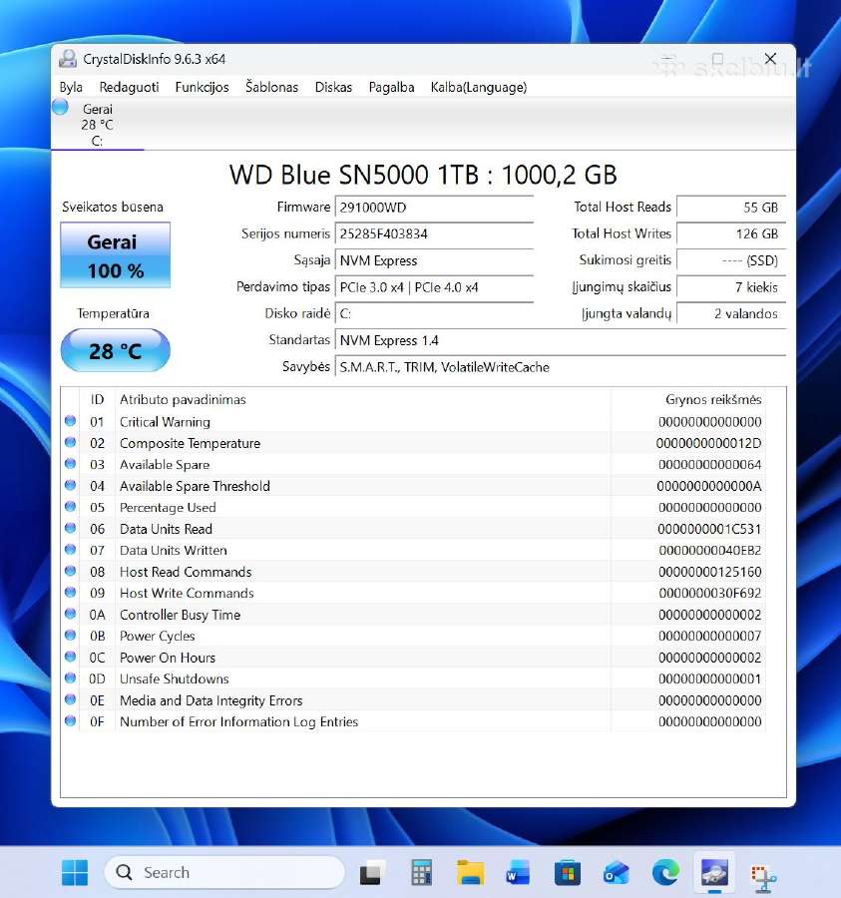The image size is (841, 898).
Task: Select the Composite Temperature attribute text
Action: [x=191, y=443]
